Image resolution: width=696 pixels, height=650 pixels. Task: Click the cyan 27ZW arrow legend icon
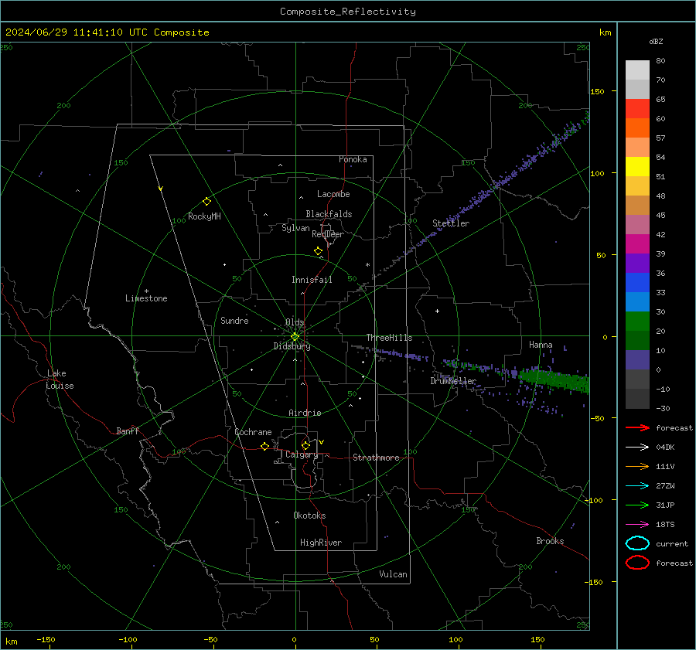[637, 486]
